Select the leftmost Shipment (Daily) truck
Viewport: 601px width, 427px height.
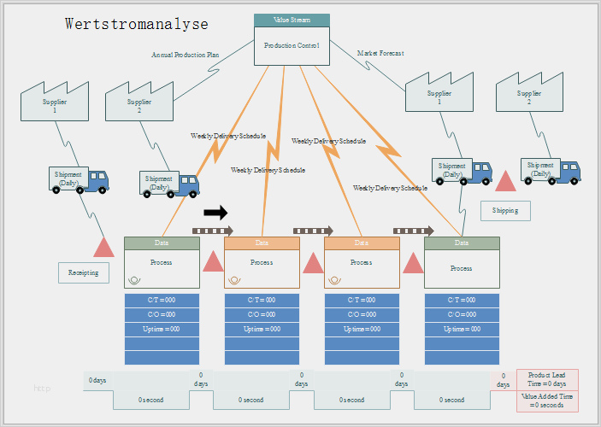[x=80, y=179]
